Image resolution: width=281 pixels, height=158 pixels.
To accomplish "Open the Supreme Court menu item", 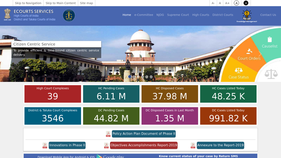I will [x=178, y=15].
